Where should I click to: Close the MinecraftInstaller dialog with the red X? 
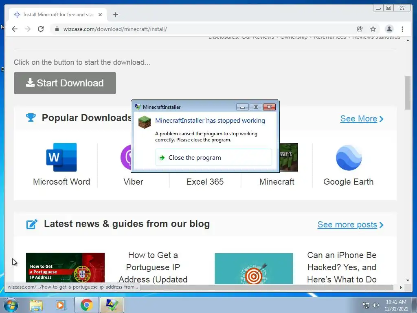[269, 107]
